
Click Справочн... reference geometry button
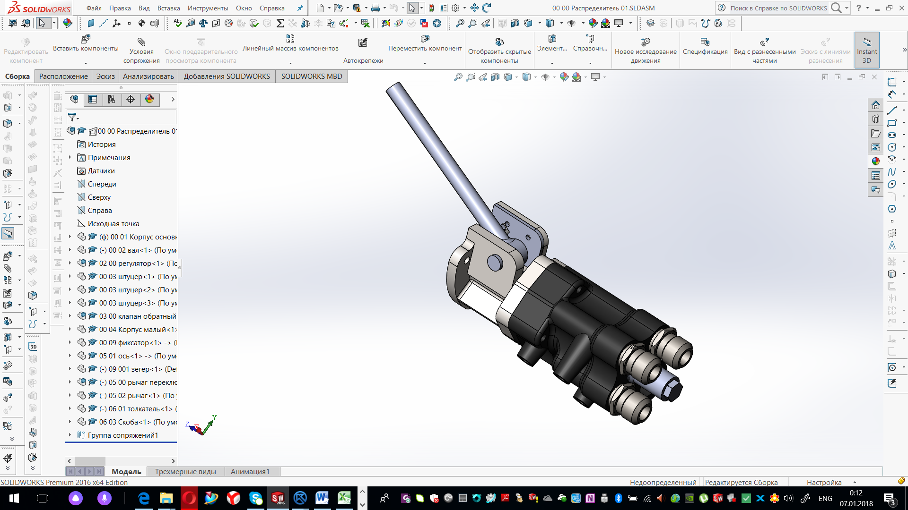[590, 43]
